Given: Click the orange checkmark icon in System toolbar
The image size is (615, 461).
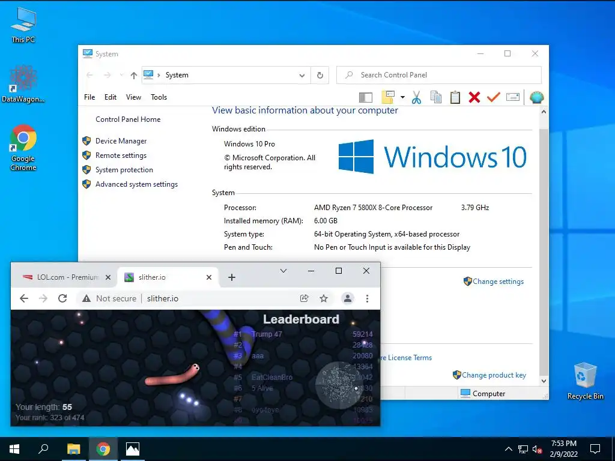Looking at the screenshot, I should click(494, 97).
